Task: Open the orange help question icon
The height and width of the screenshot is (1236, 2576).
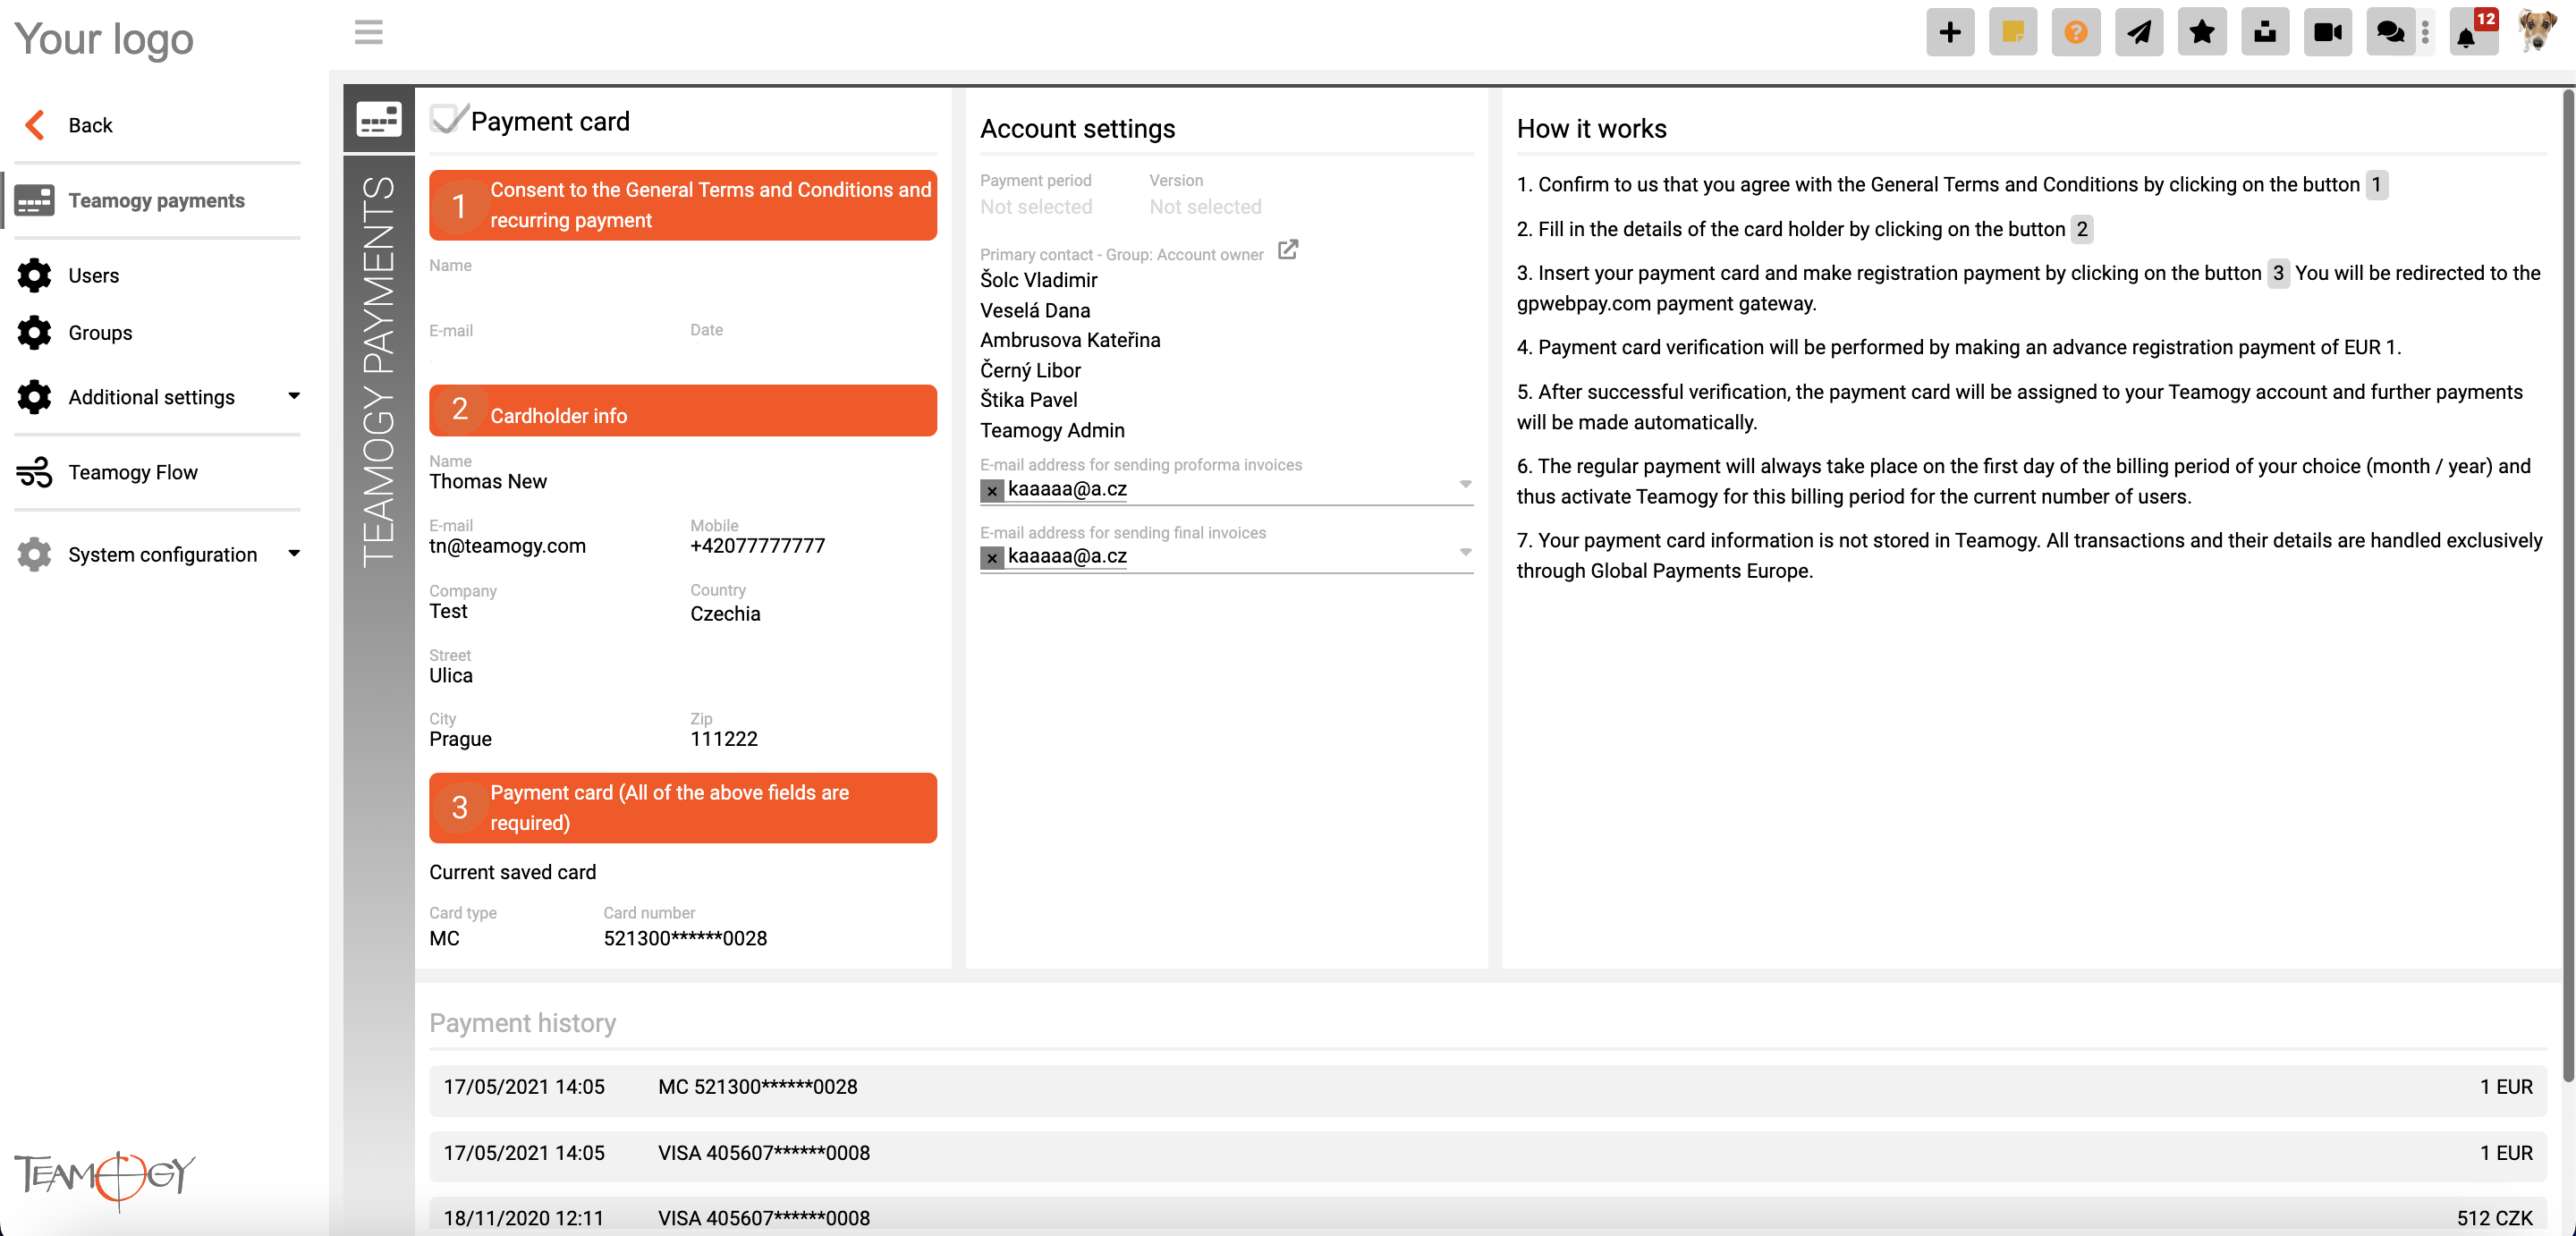Action: [2076, 32]
